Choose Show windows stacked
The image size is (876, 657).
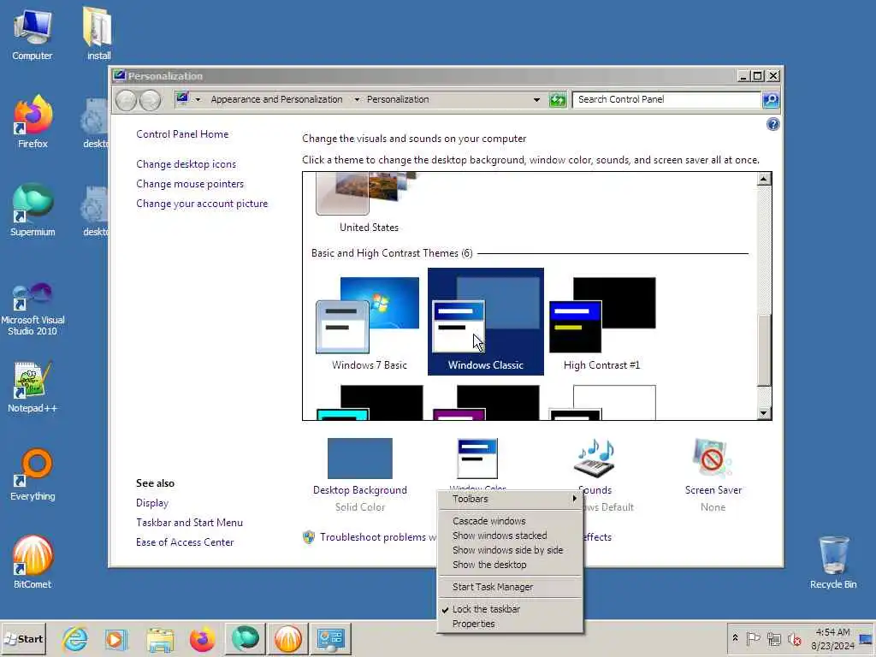click(x=510, y=536)
